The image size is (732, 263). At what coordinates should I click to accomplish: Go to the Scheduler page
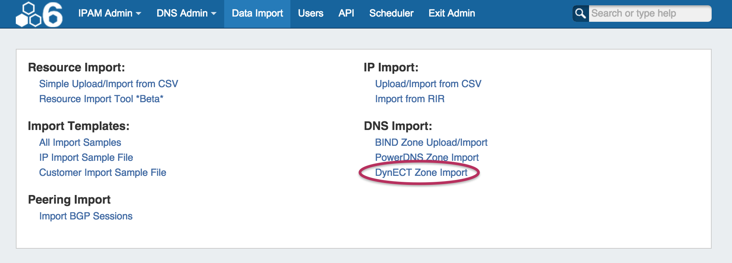coord(391,13)
